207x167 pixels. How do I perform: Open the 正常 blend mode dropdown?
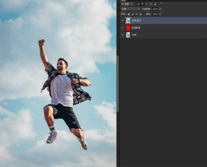click(130, 9)
